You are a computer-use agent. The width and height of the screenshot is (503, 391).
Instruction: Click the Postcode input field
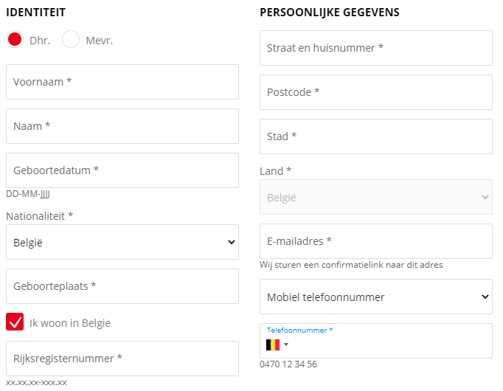[x=376, y=92]
